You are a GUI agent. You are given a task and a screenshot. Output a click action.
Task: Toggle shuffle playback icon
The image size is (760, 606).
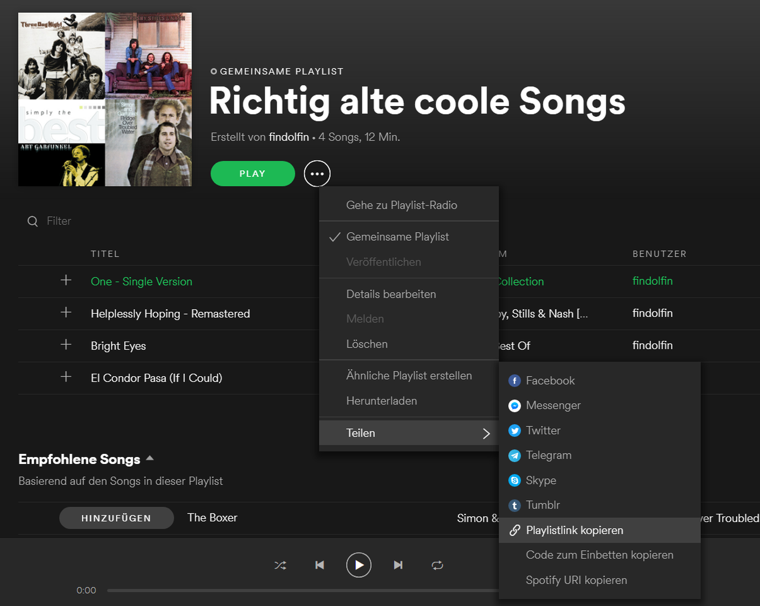280,565
